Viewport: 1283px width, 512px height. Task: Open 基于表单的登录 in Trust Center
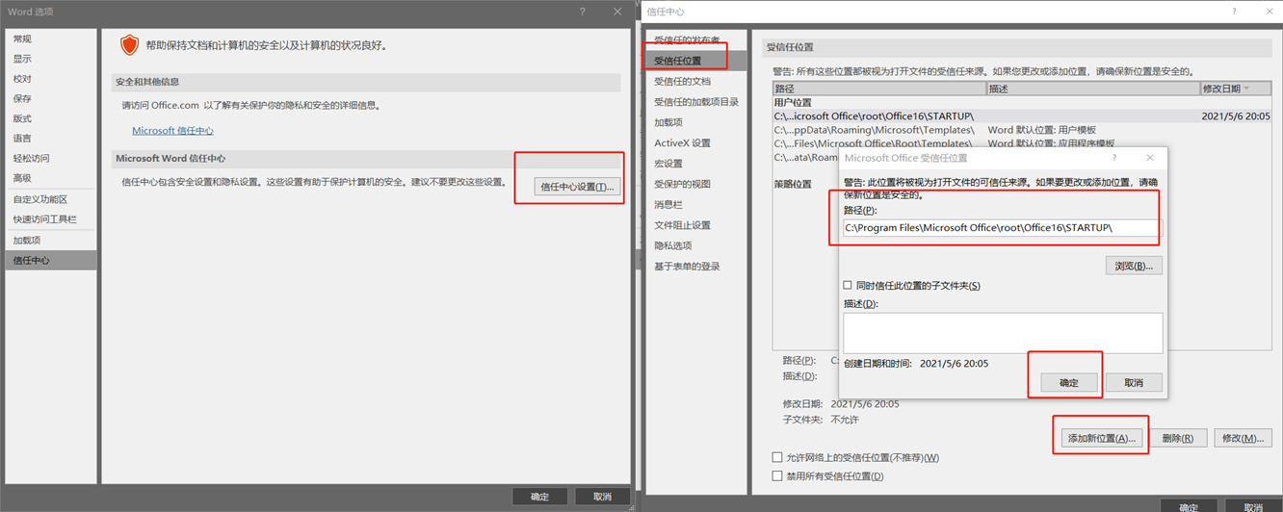click(695, 266)
